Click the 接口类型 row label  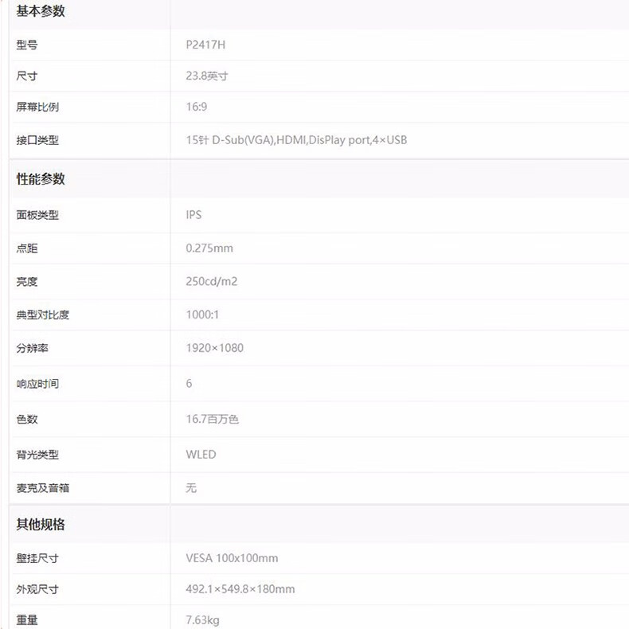click(x=37, y=140)
